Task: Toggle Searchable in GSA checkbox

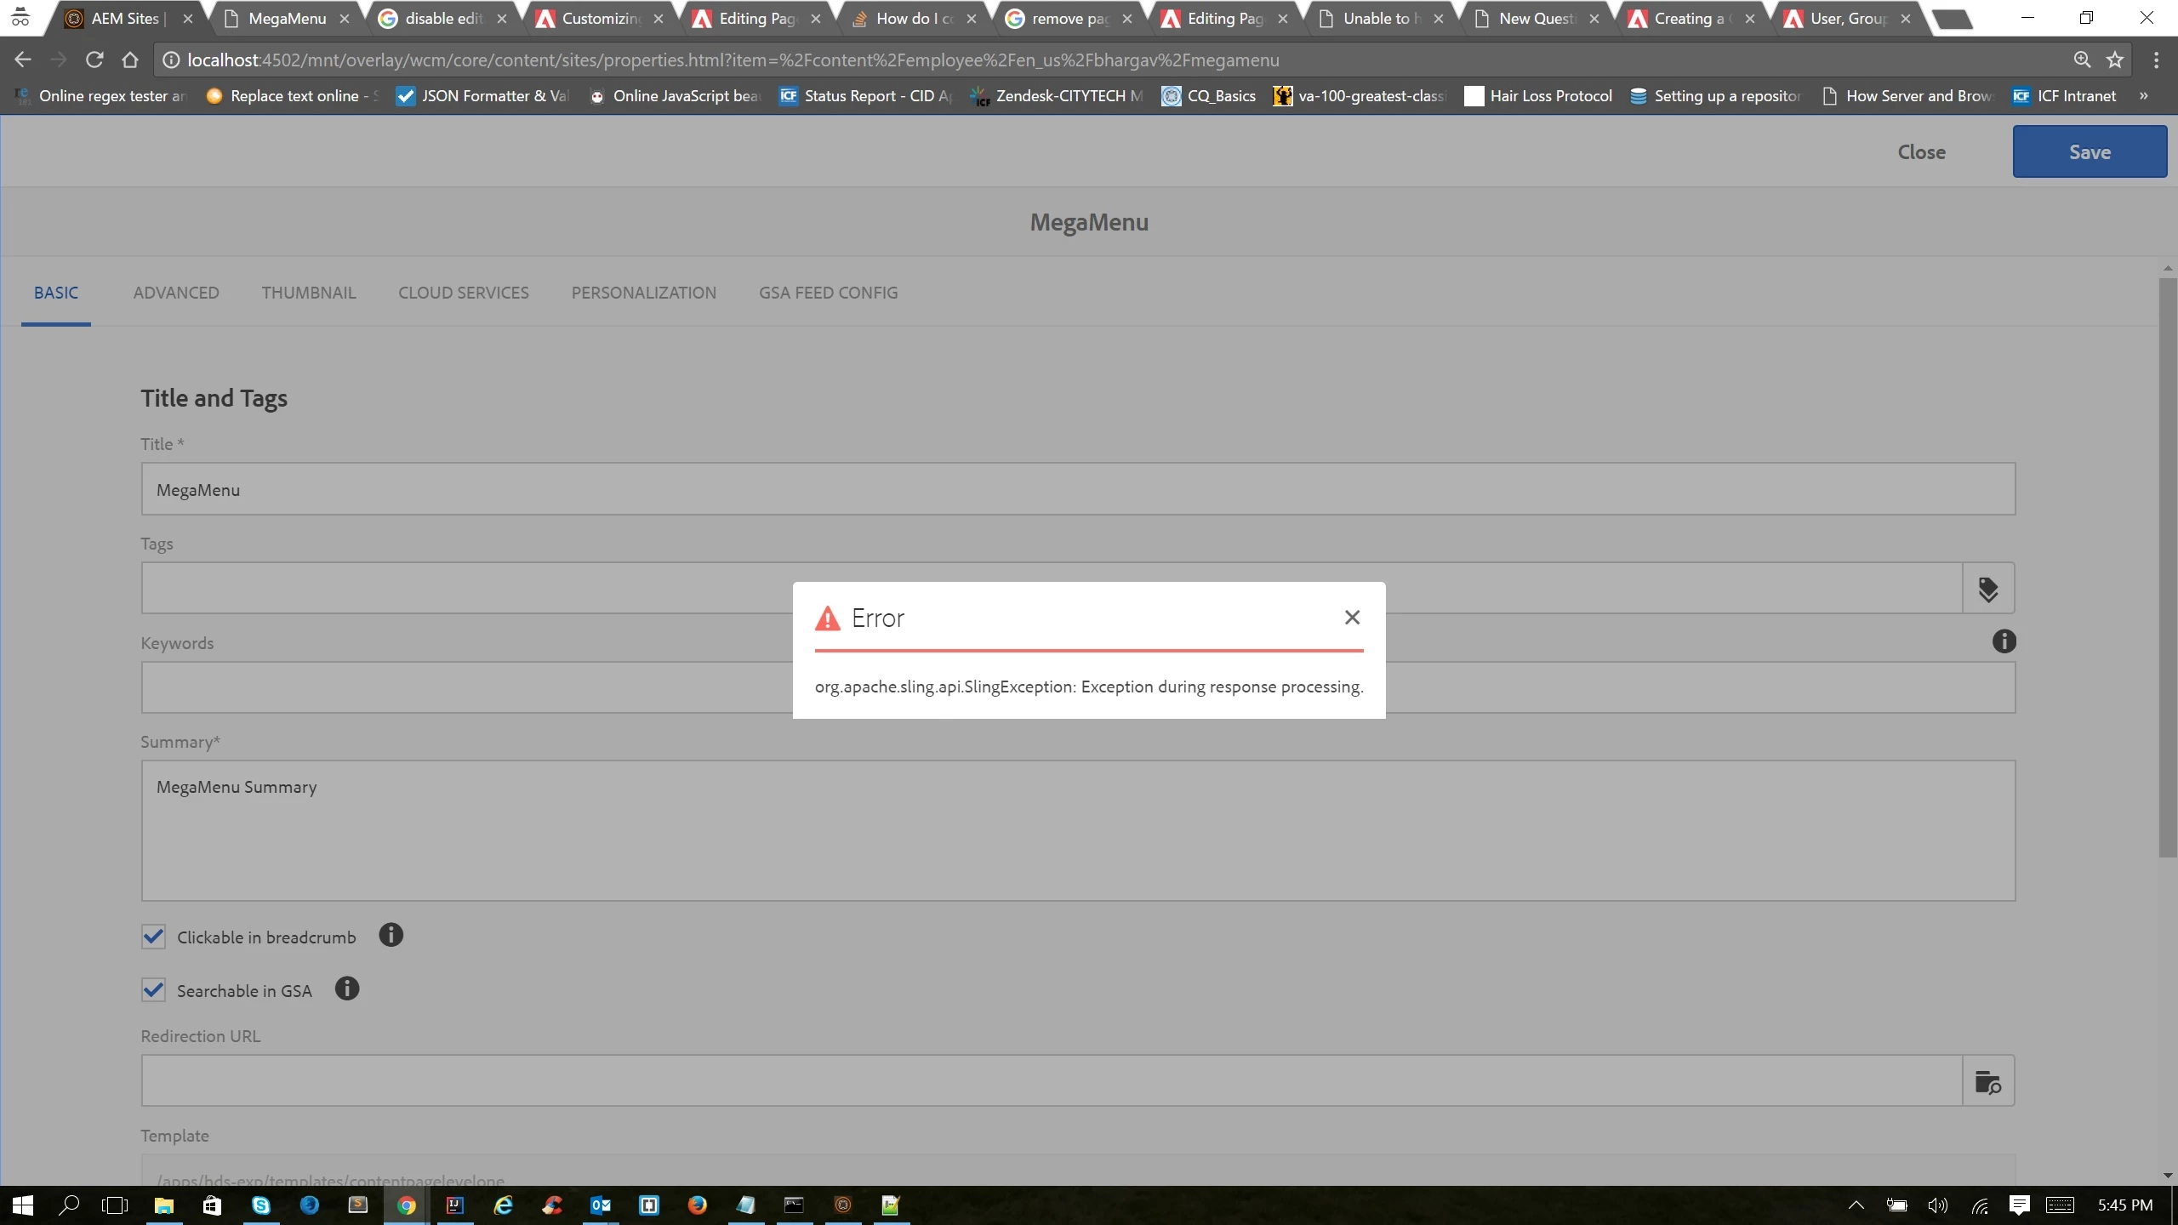Action: (154, 990)
